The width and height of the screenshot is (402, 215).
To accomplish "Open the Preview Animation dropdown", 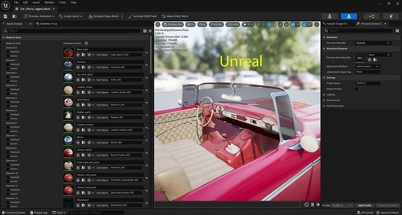I will pos(39,16).
